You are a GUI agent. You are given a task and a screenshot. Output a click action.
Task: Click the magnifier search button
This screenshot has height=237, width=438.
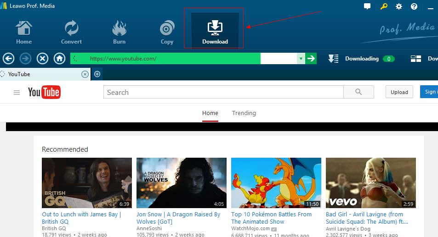pyautogui.click(x=358, y=92)
